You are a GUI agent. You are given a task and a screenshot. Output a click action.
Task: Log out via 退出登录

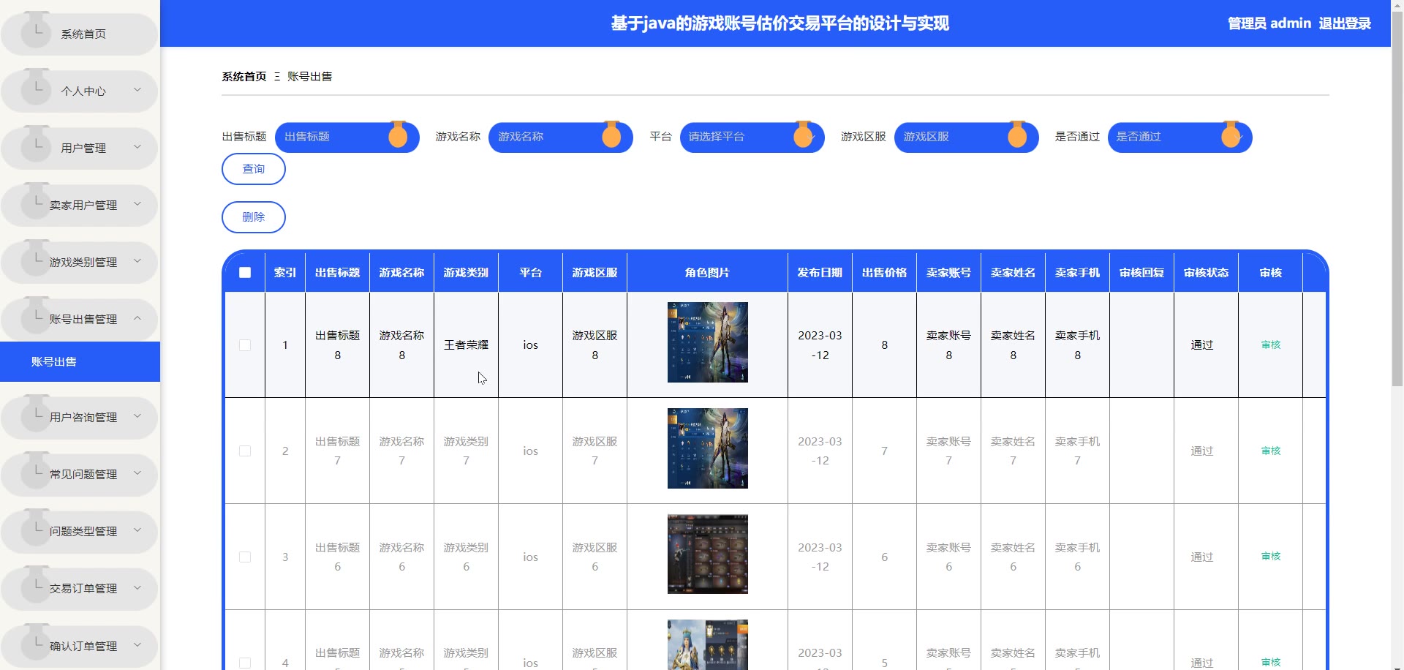1345,23
